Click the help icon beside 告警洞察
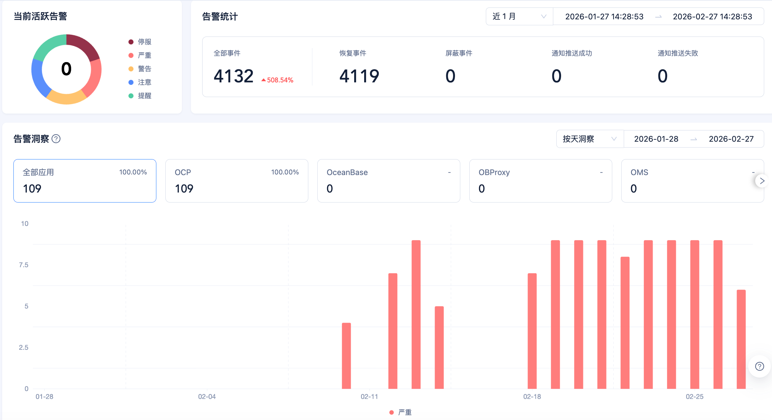 coord(56,139)
